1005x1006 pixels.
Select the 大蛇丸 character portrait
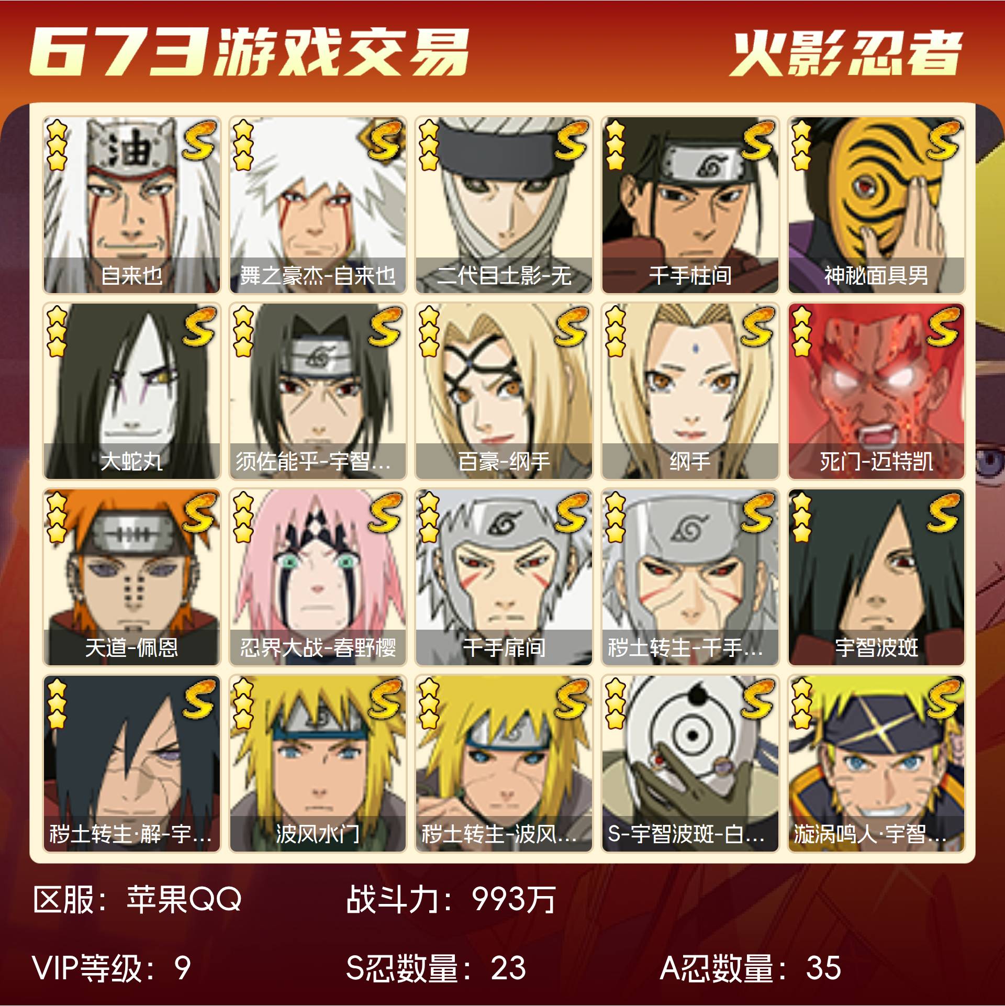[131, 391]
